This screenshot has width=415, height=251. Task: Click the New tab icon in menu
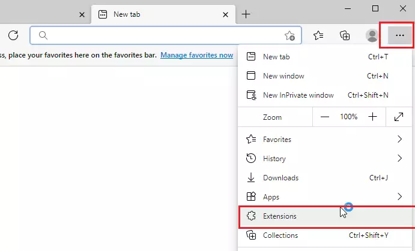click(251, 56)
